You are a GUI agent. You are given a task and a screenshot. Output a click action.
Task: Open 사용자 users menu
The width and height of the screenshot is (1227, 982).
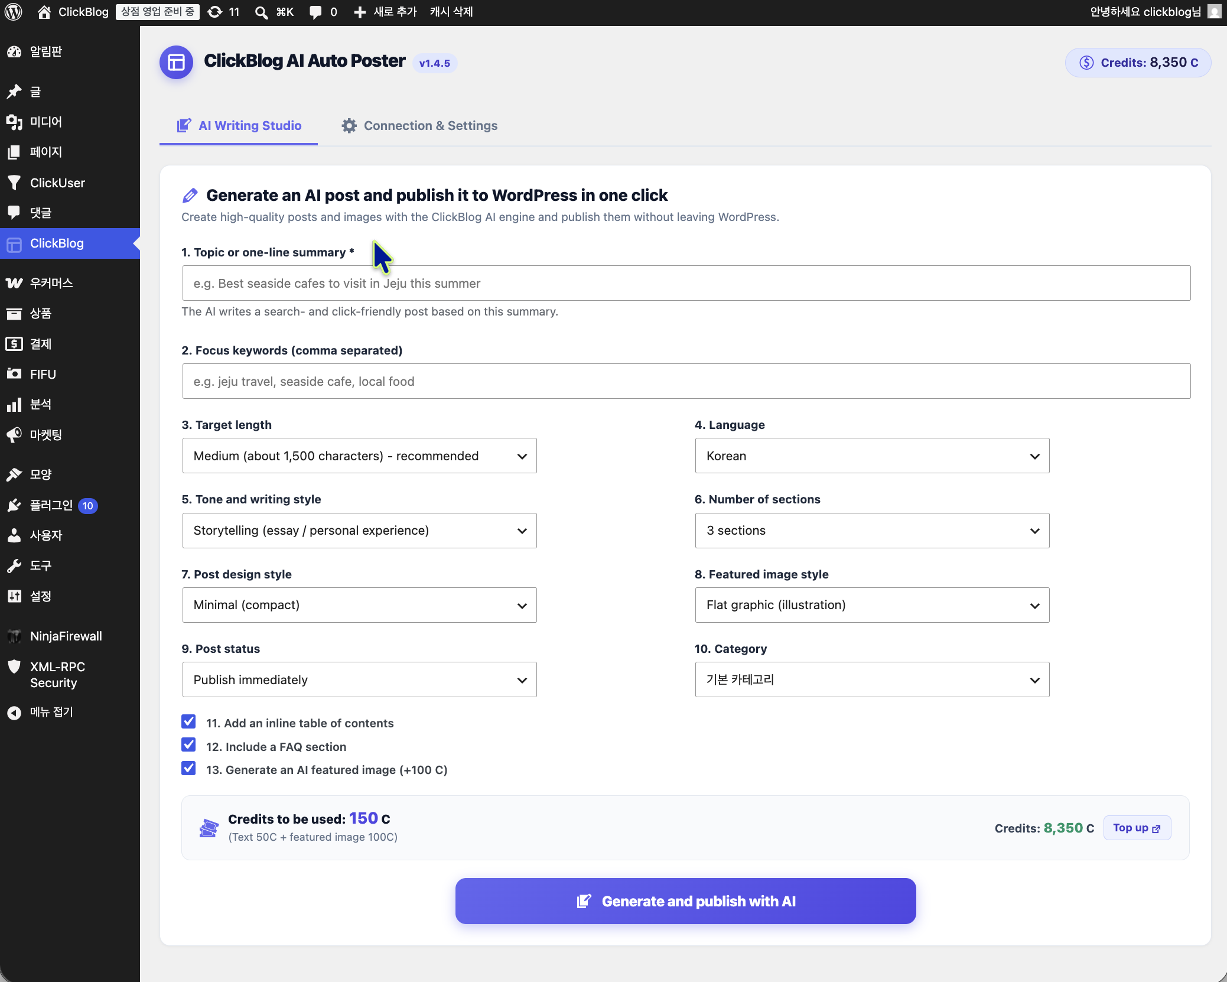click(x=70, y=535)
